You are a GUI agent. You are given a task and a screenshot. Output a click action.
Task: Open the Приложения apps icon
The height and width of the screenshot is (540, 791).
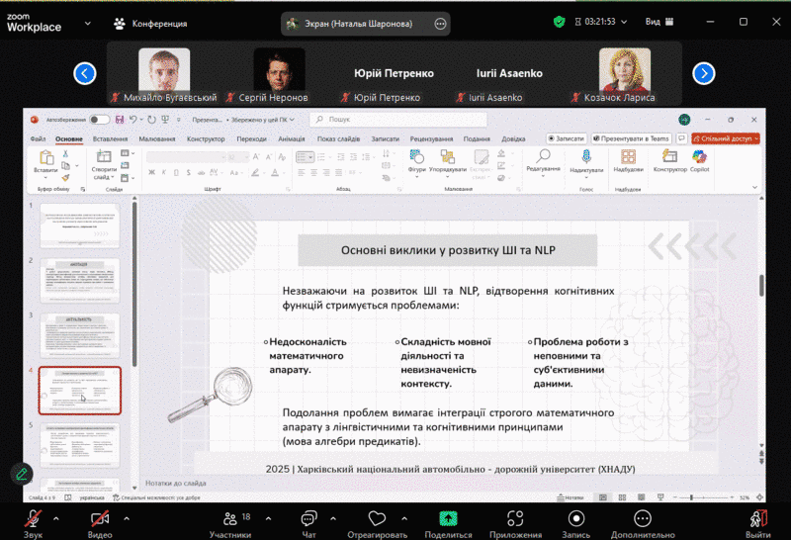pos(515,517)
